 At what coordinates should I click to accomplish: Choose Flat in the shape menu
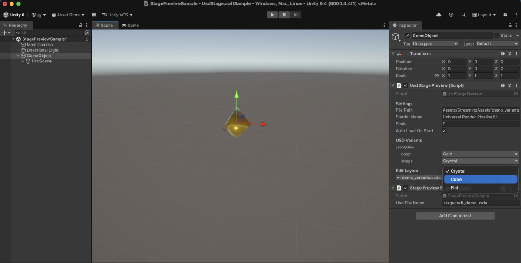click(481, 187)
